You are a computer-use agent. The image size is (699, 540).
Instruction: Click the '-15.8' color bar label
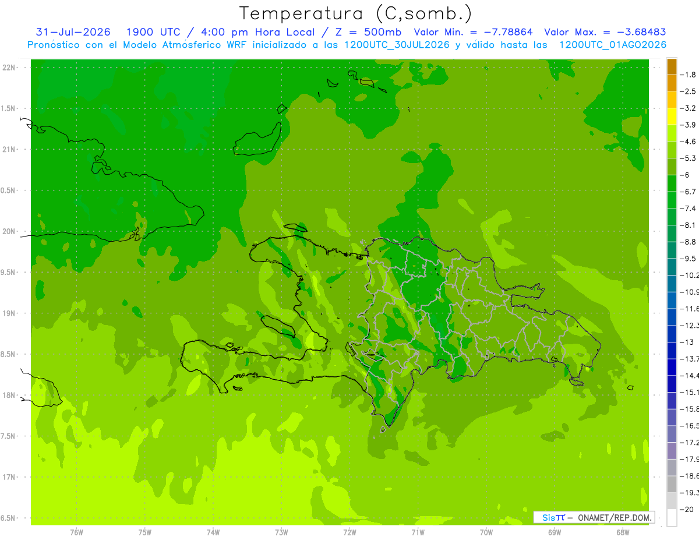click(690, 409)
